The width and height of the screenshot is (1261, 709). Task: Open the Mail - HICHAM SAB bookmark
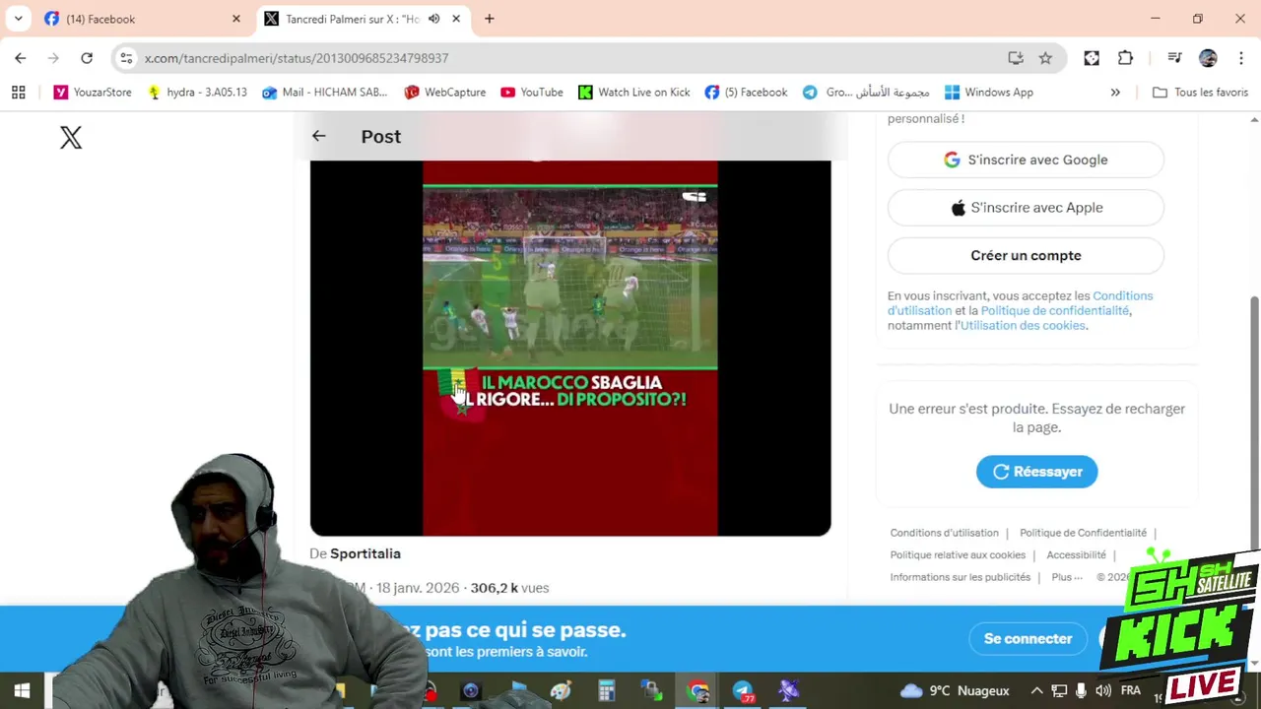[325, 93]
